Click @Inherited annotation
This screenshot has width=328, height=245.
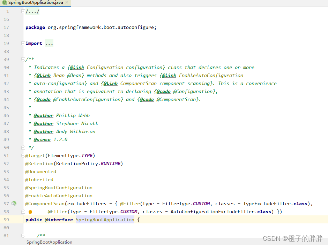39,179
